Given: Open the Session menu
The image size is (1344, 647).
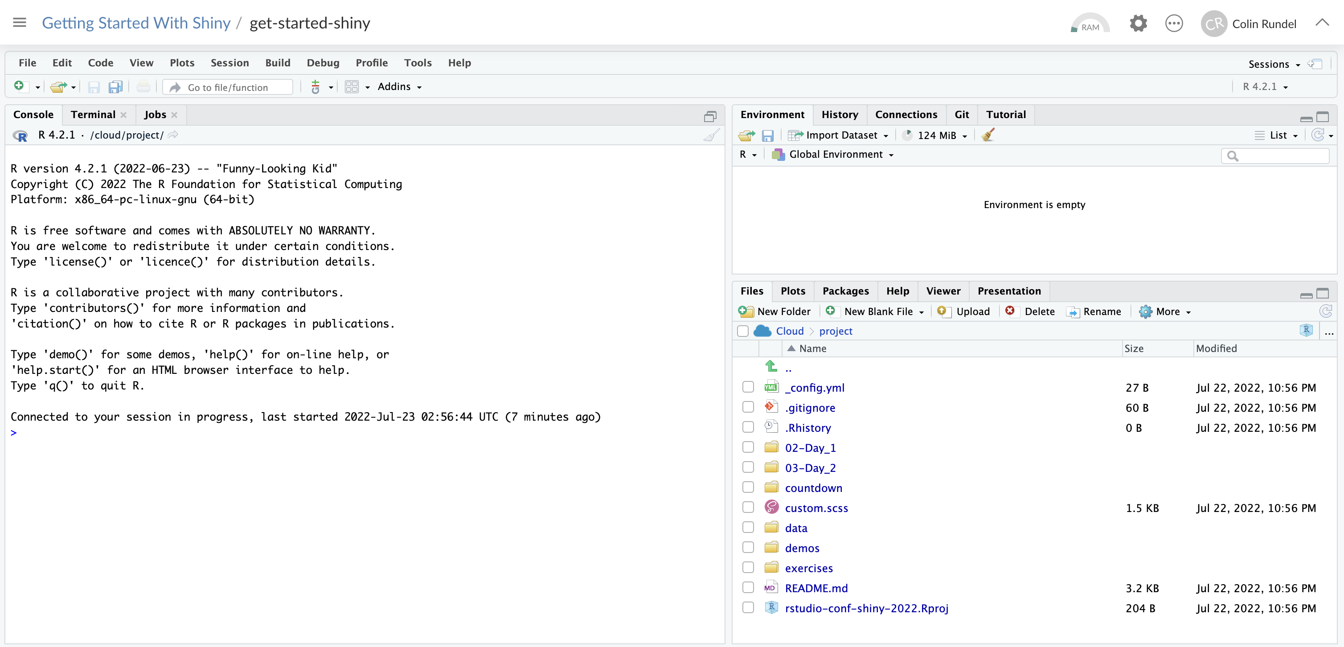Looking at the screenshot, I should 229,63.
